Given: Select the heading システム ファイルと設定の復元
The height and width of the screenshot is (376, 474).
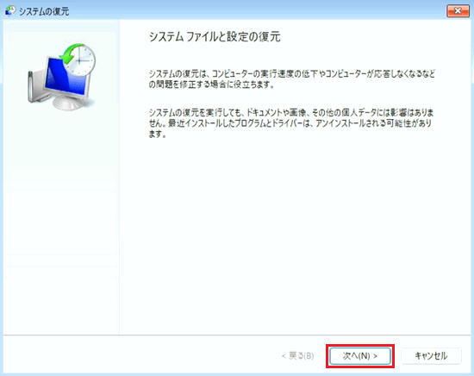Looking at the screenshot, I should click(x=215, y=36).
